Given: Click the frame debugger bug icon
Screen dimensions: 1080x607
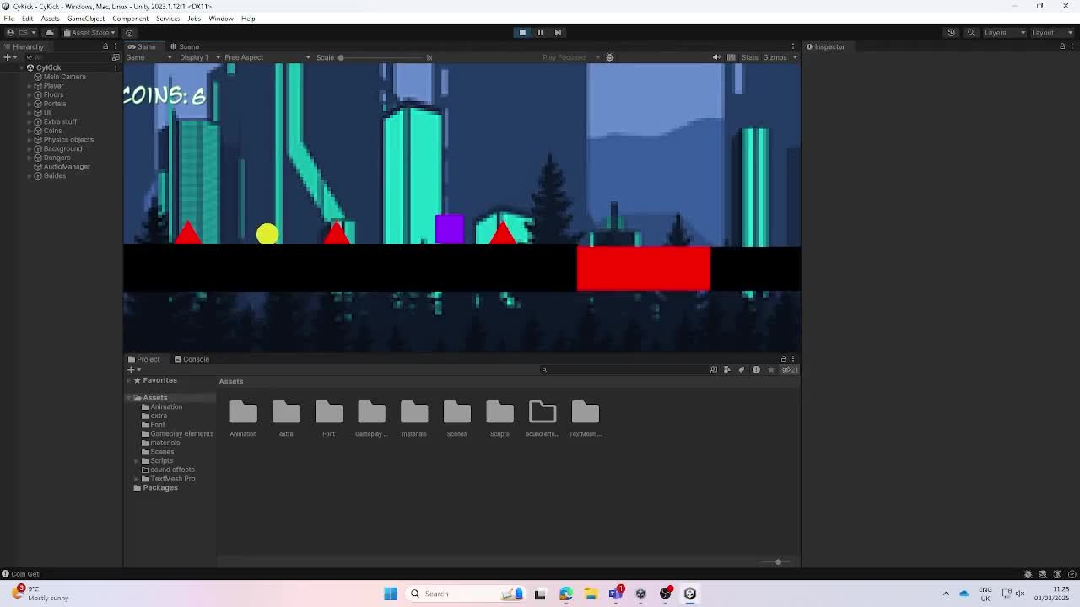Looking at the screenshot, I should (x=610, y=57).
